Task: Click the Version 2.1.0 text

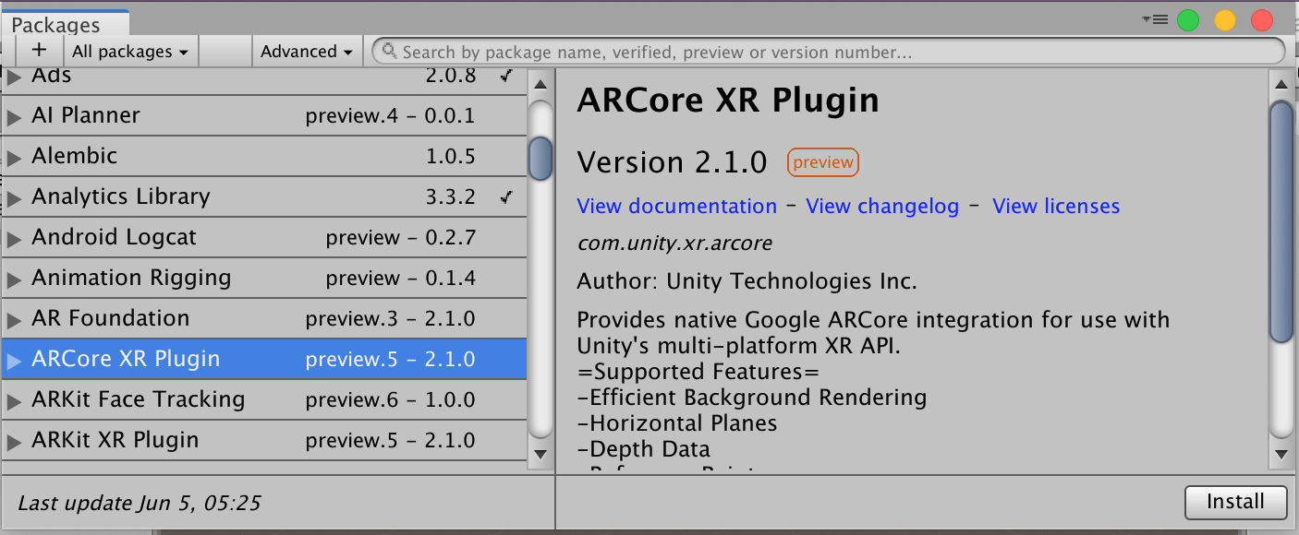Action: click(672, 162)
